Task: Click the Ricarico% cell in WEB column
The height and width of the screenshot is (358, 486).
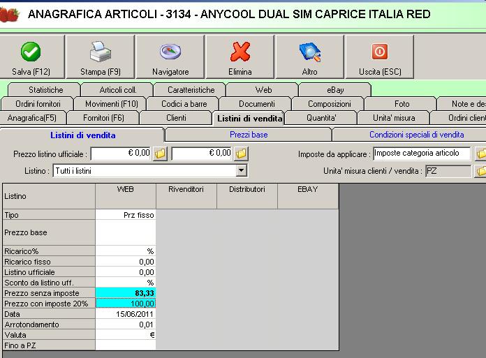Action: point(126,251)
